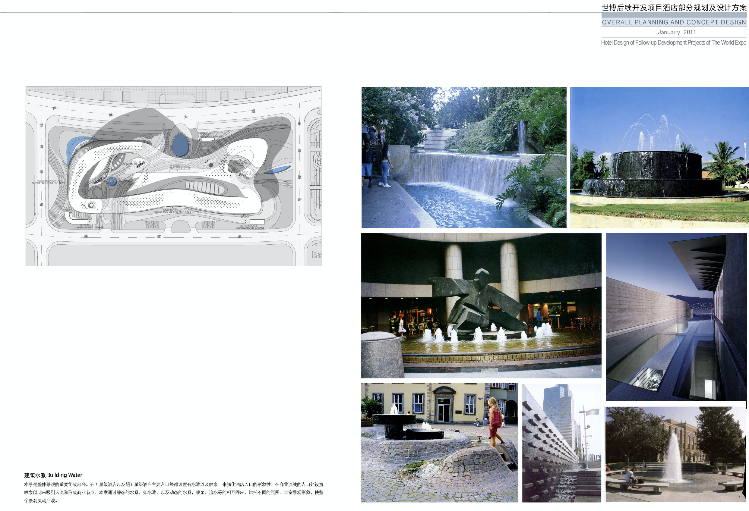
Task: Click the bronze sculpture fountain photo
Action: pyautogui.click(x=481, y=306)
